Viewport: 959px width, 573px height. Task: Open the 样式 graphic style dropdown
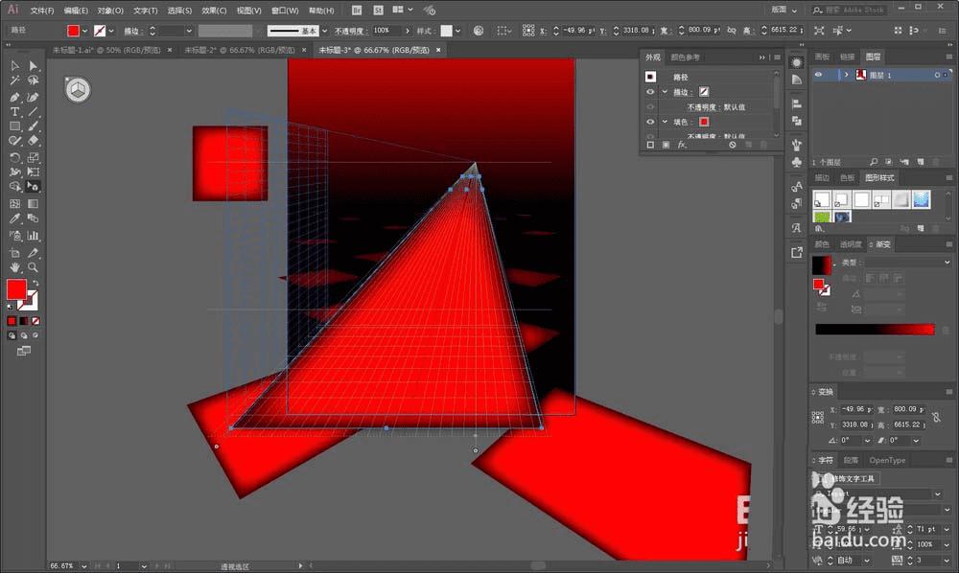(457, 31)
